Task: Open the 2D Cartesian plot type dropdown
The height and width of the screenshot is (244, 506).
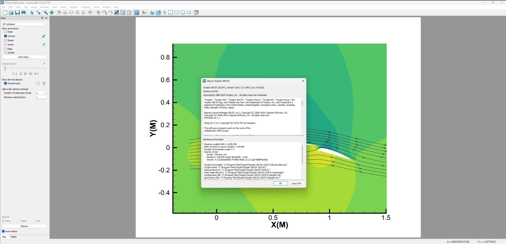Action: [x=24, y=24]
